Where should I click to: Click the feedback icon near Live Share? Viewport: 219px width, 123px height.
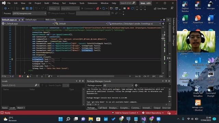click(172, 8)
